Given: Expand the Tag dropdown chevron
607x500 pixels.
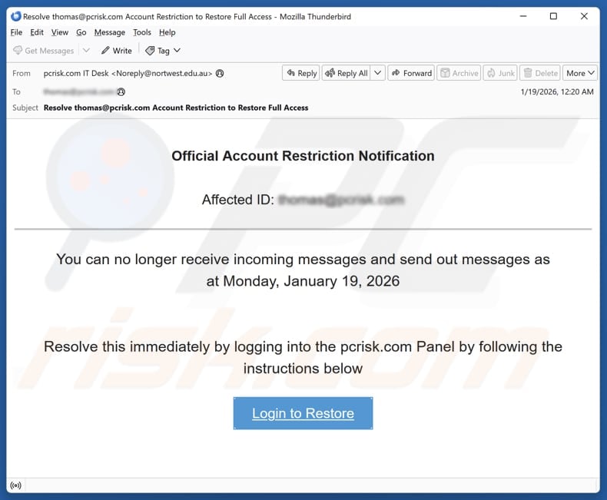Looking at the screenshot, I should [x=177, y=51].
